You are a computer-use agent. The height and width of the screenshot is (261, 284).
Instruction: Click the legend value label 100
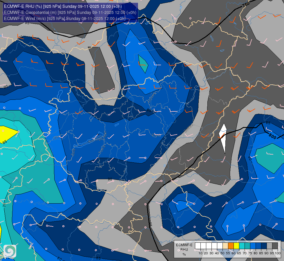278,253
